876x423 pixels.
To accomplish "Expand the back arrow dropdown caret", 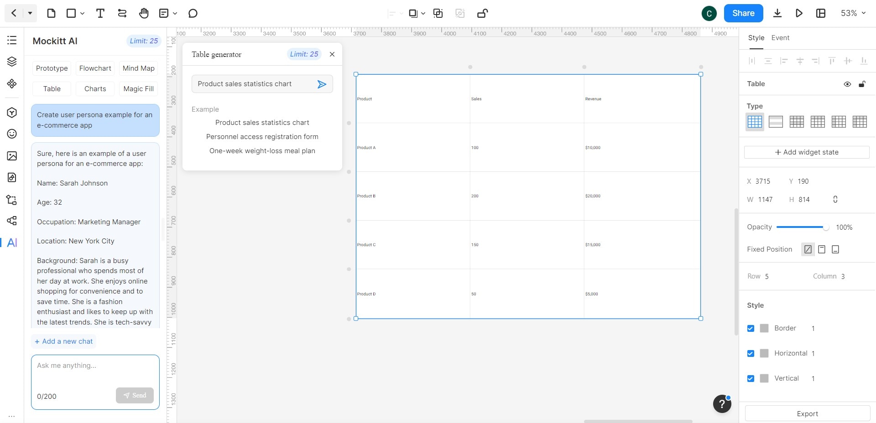I will [x=30, y=13].
